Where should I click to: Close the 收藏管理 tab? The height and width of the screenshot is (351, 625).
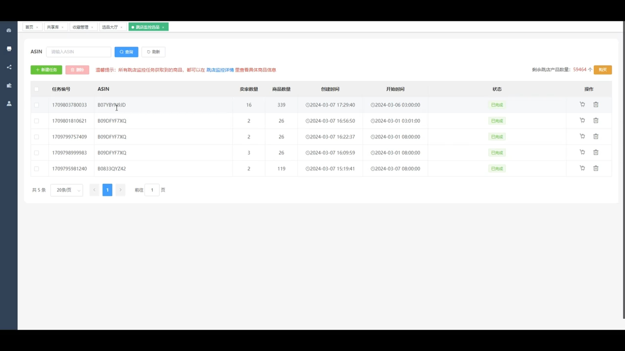(x=92, y=27)
